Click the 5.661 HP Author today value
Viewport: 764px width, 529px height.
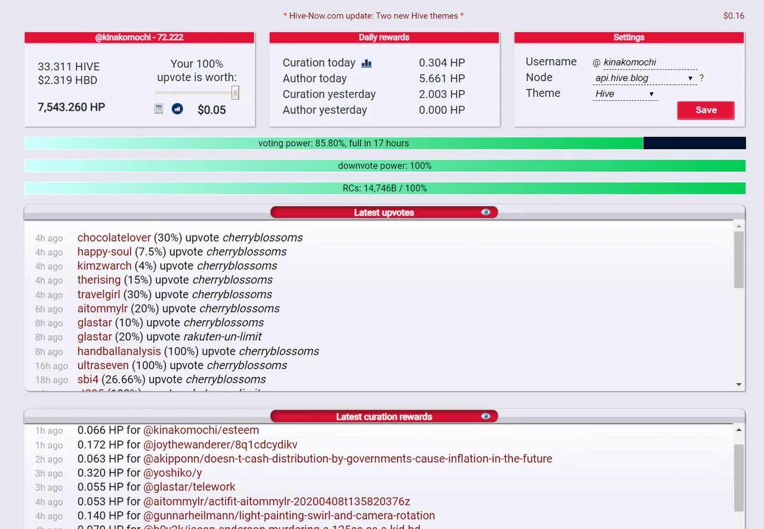tap(442, 79)
